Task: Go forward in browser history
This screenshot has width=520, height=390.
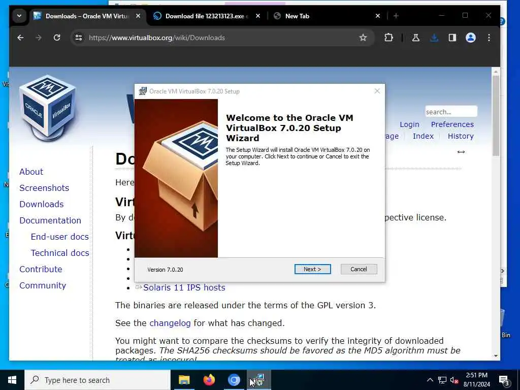Action: point(39,38)
